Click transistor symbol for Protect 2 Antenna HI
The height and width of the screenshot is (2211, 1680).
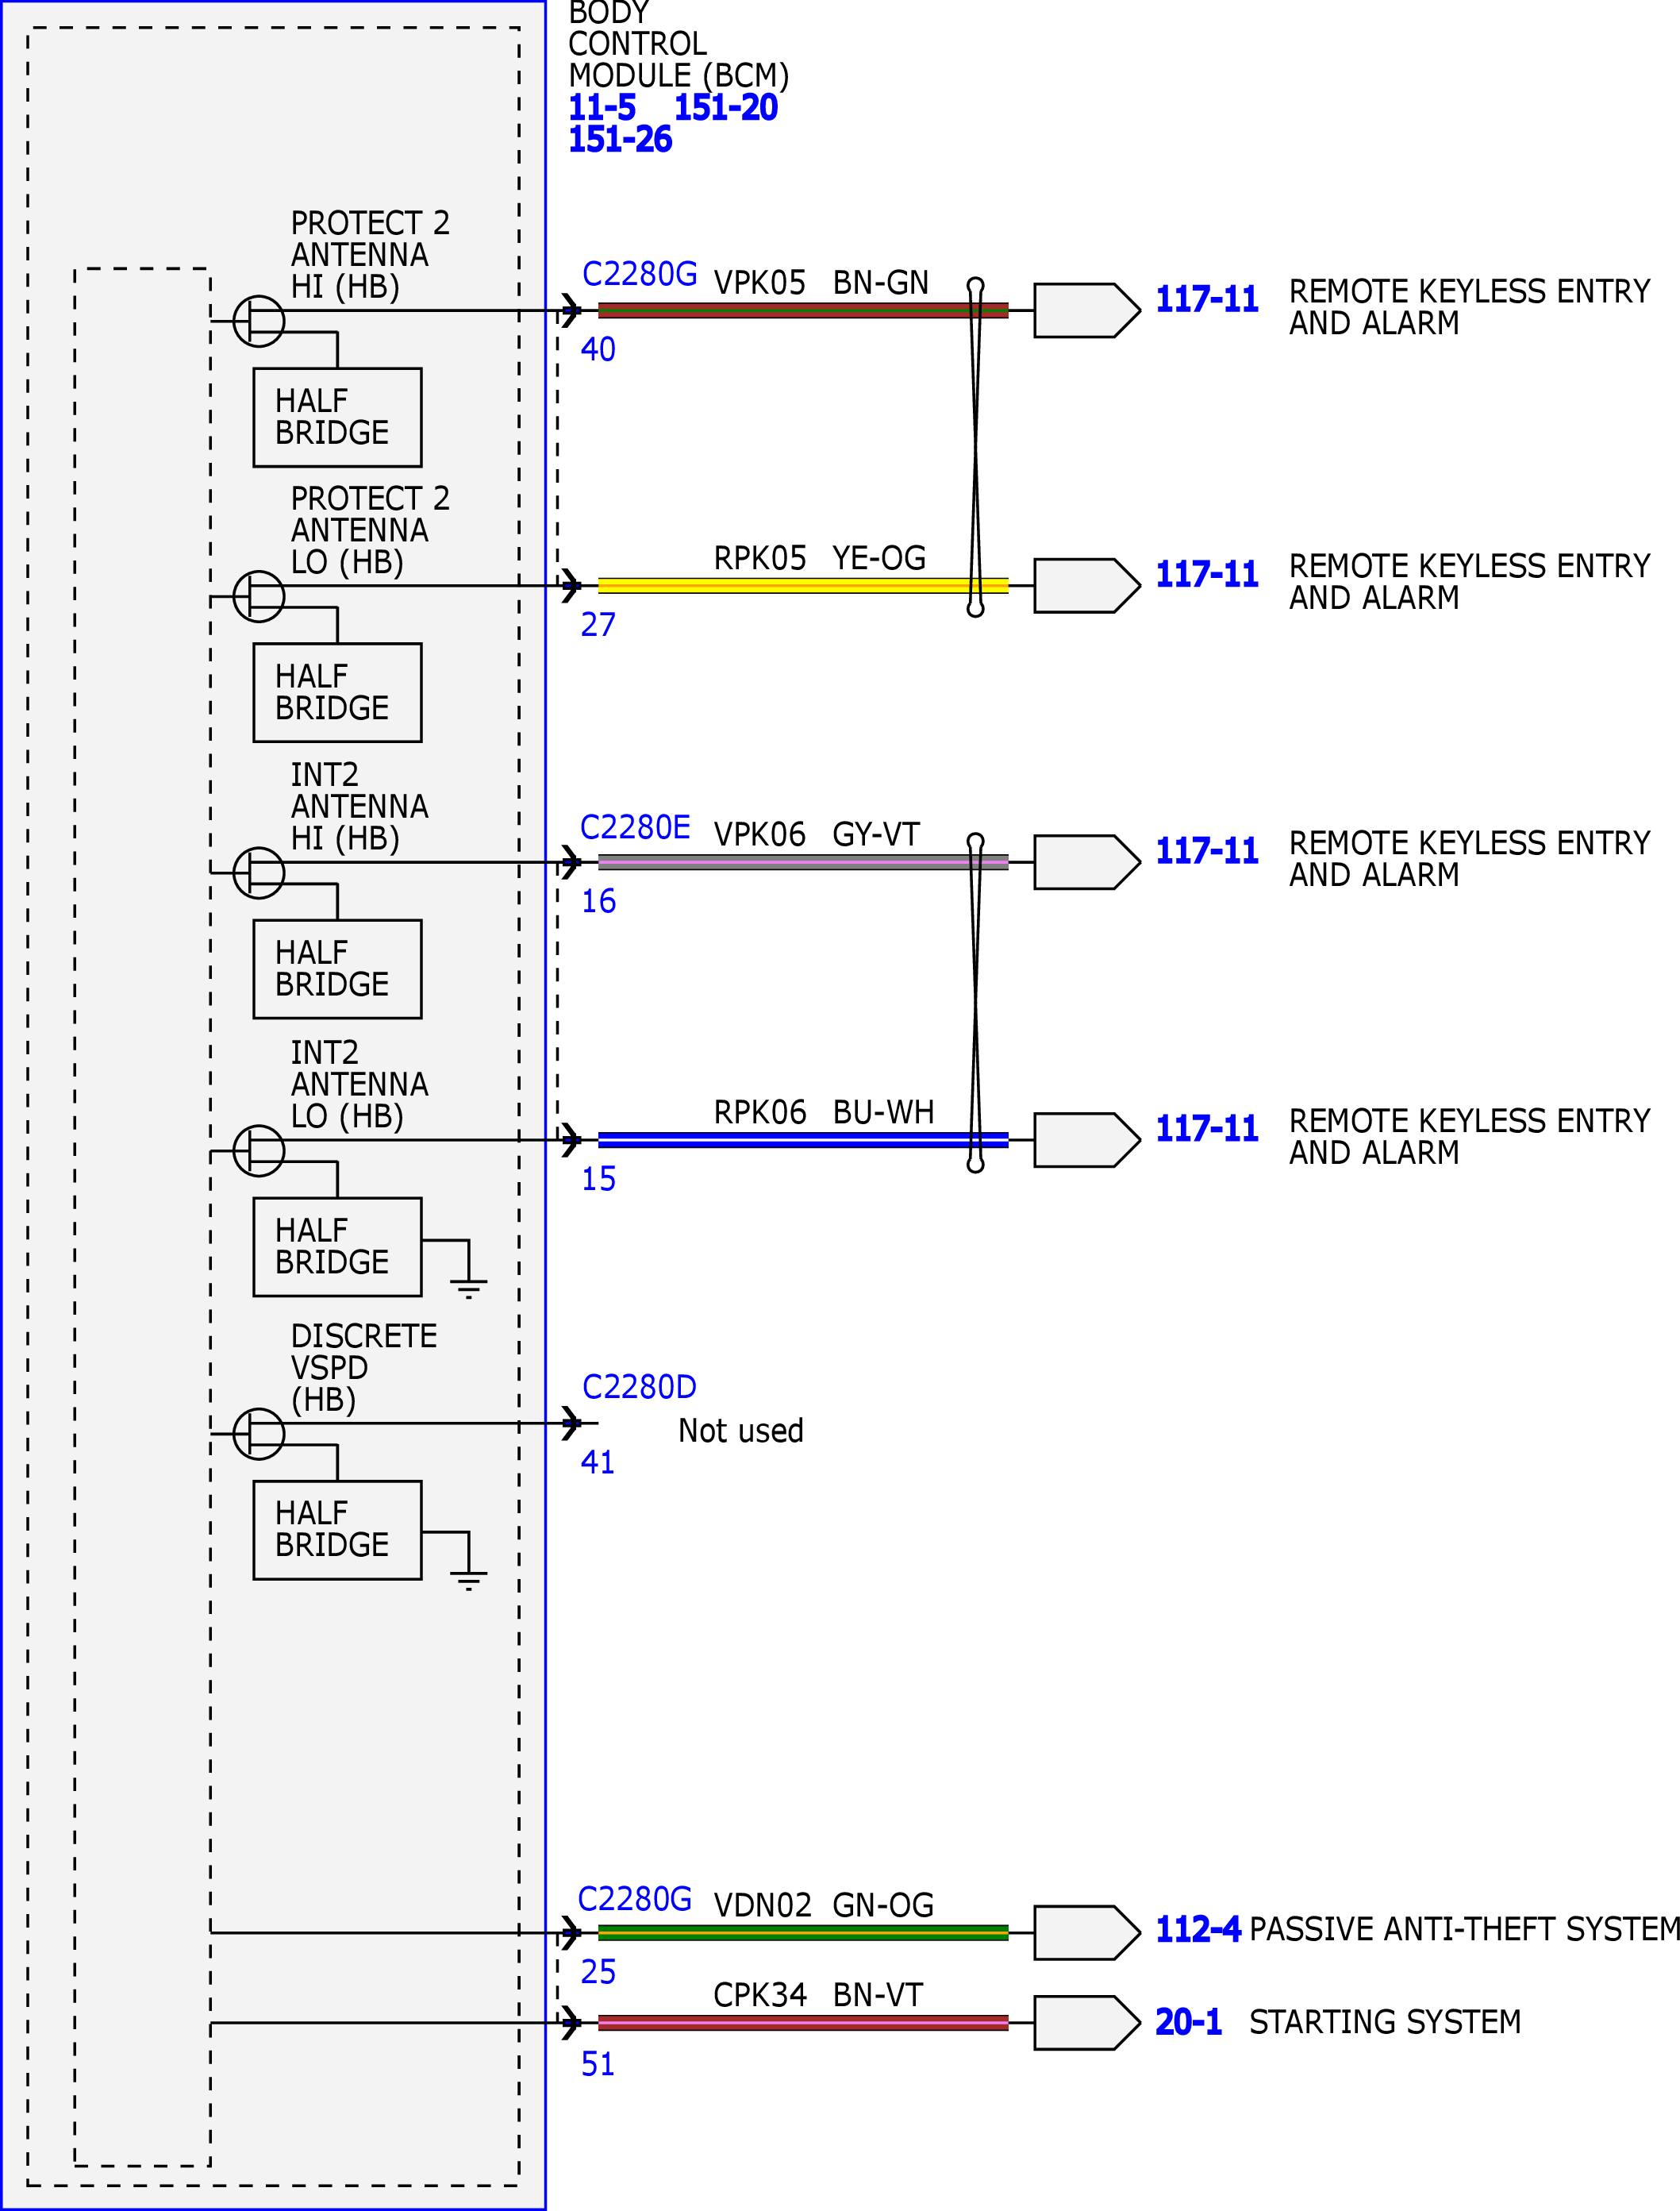(259, 320)
